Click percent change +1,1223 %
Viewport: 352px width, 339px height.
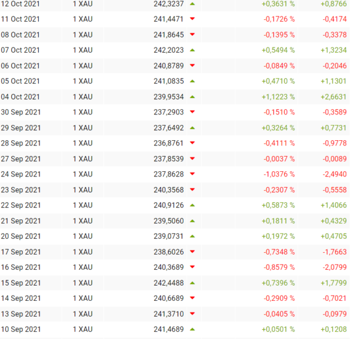click(x=278, y=97)
